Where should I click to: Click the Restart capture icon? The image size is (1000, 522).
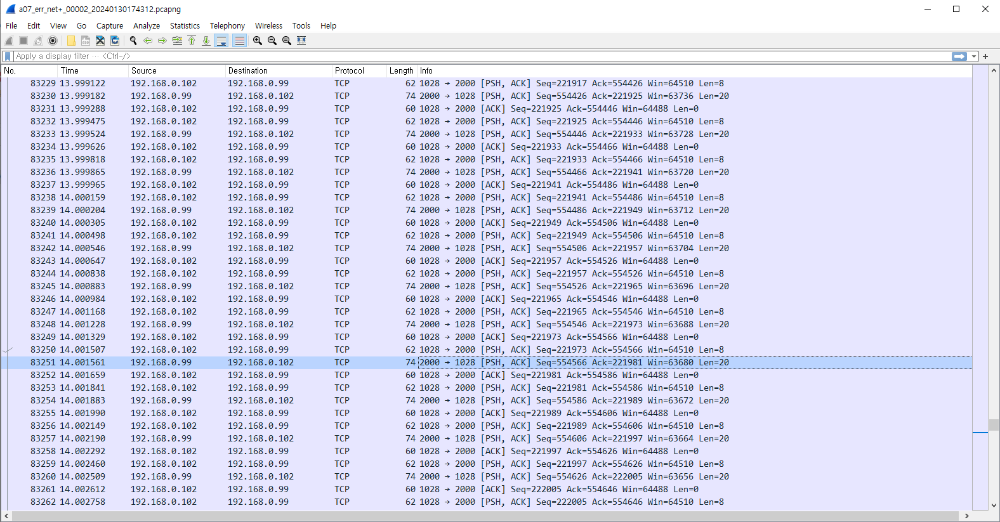point(38,41)
